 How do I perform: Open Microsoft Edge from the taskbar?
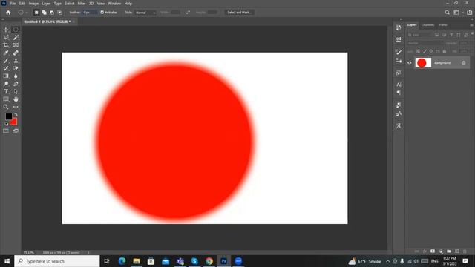tap(122, 261)
